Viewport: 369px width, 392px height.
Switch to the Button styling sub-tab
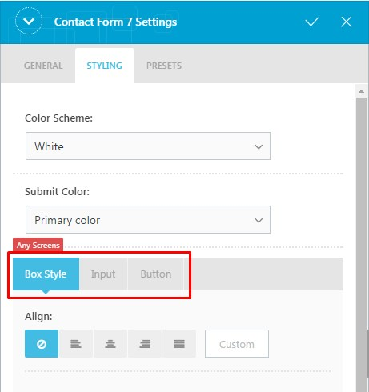click(156, 274)
